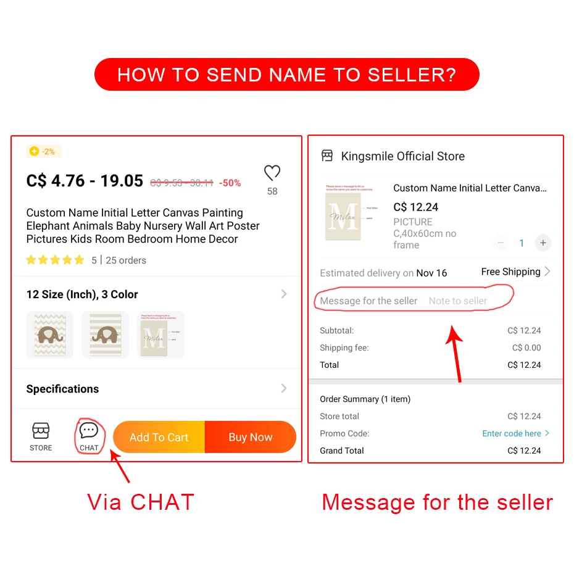Click the Kingsmile store shop icon
Viewport: 574px width, 574px height.
point(327,156)
